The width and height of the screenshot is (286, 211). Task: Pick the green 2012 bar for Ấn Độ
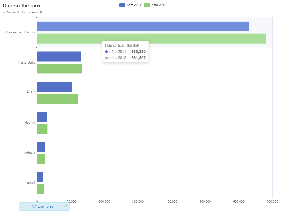point(57,99)
